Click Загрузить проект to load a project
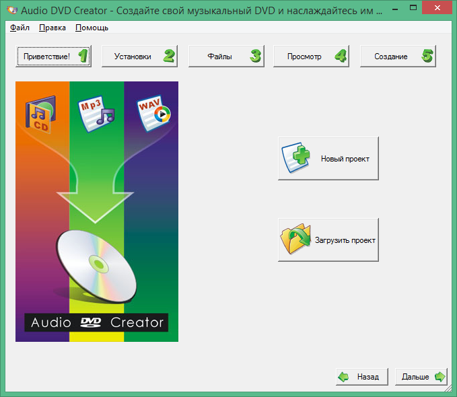 point(328,240)
